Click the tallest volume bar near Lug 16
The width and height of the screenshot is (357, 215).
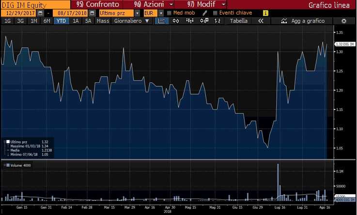tap(278, 182)
